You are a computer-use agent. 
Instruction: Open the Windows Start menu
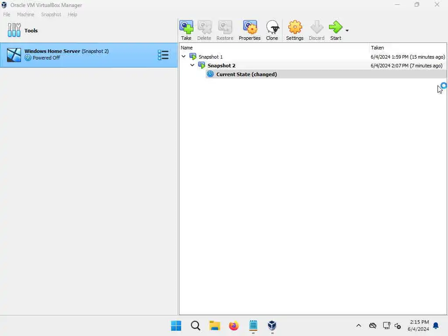point(176,325)
